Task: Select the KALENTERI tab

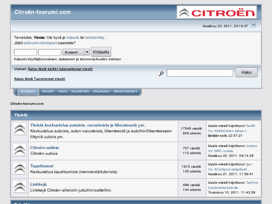Action: click(80, 91)
